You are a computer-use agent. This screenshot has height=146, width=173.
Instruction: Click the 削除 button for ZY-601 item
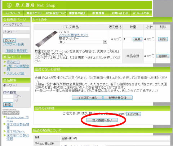(163, 39)
